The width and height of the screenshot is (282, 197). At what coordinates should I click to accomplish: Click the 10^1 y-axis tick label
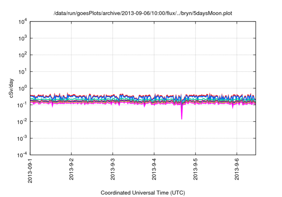[23, 72]
